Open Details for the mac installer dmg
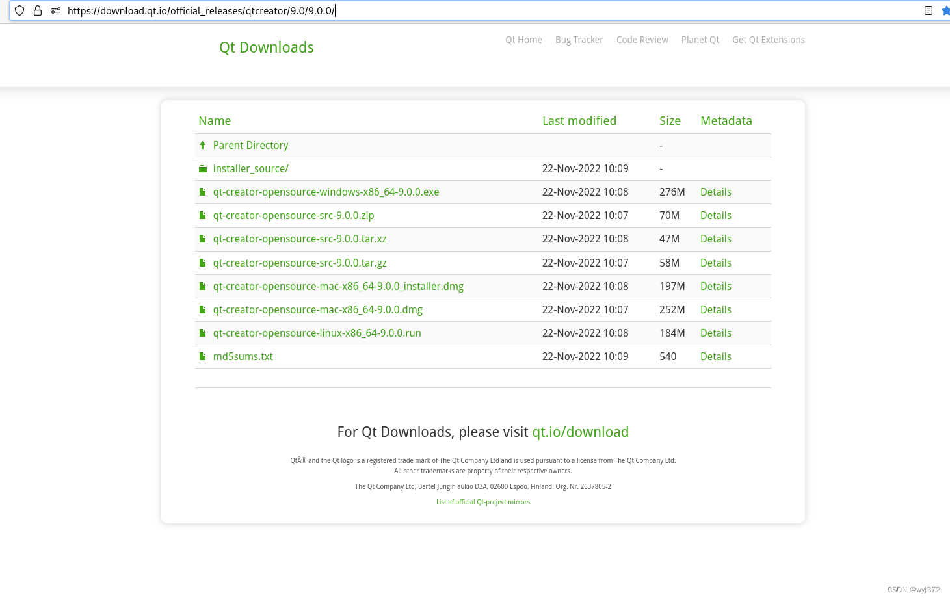 [715, 286]
